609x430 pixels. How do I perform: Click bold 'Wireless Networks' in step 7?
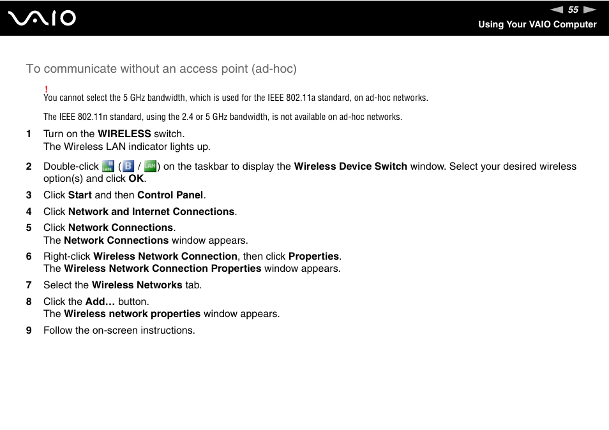[137, 285]
